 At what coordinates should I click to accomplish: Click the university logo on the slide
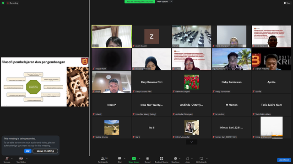point(84,61)
